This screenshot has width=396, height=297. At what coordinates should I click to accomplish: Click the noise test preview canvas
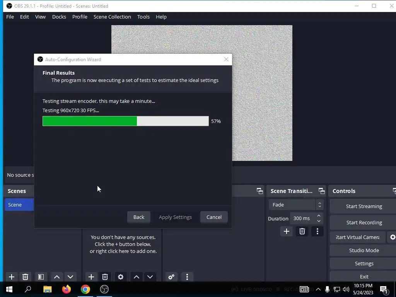tap(262, 94)
